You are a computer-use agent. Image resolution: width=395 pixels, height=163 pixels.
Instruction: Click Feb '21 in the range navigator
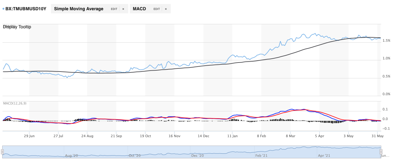[x=261, y=156]
